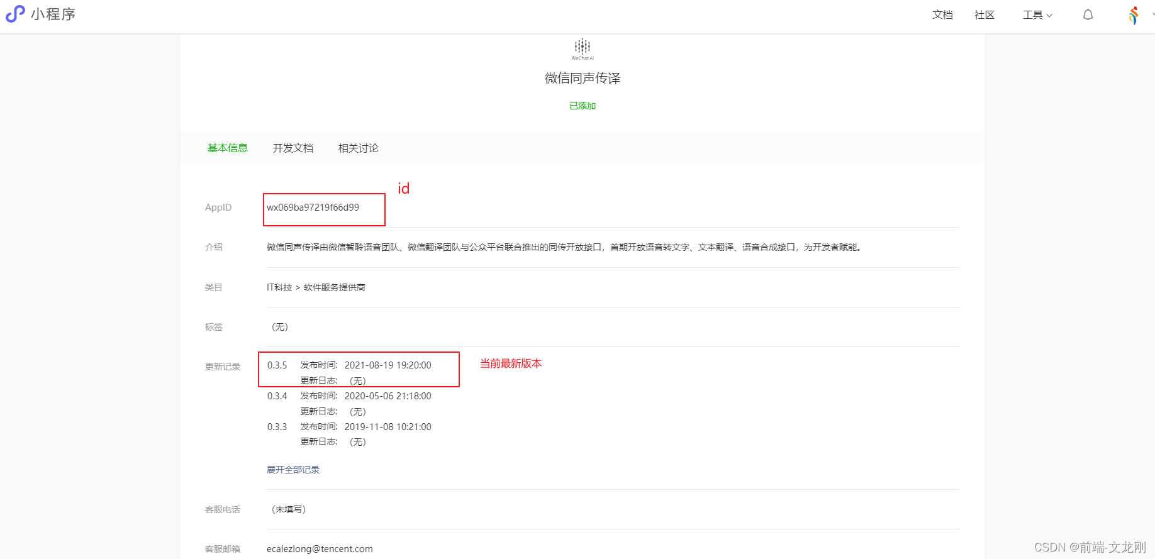Click the 小程序 header title text
1155x559 pixels.
53,14
